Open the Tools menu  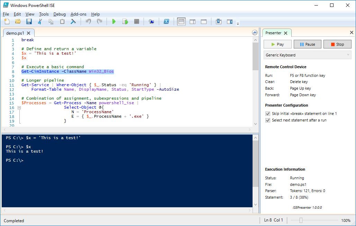pos(44,14)
